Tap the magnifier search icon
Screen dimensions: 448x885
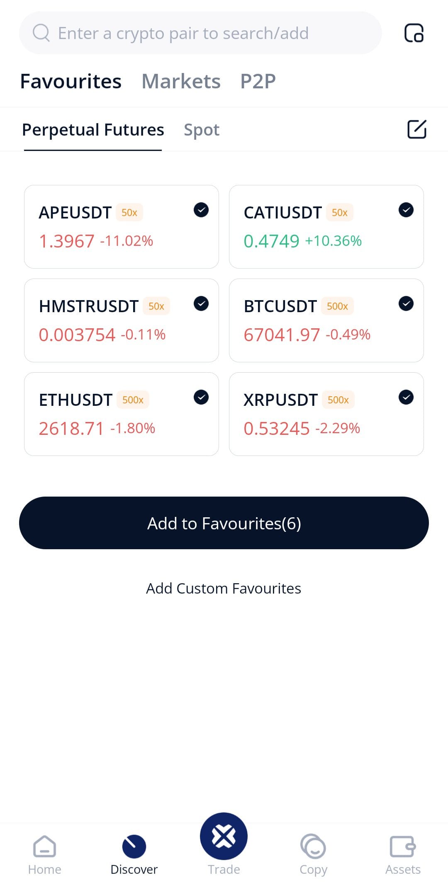coord(41,33)
